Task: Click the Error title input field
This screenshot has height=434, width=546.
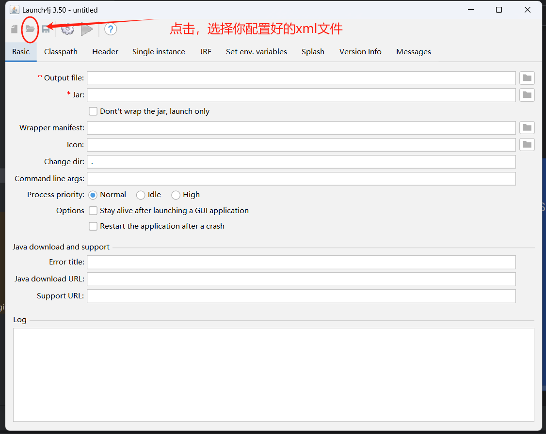Action: pos(301,262)
